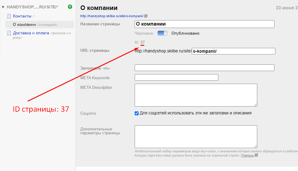Select О компании in the page tree

click(24, 24)
